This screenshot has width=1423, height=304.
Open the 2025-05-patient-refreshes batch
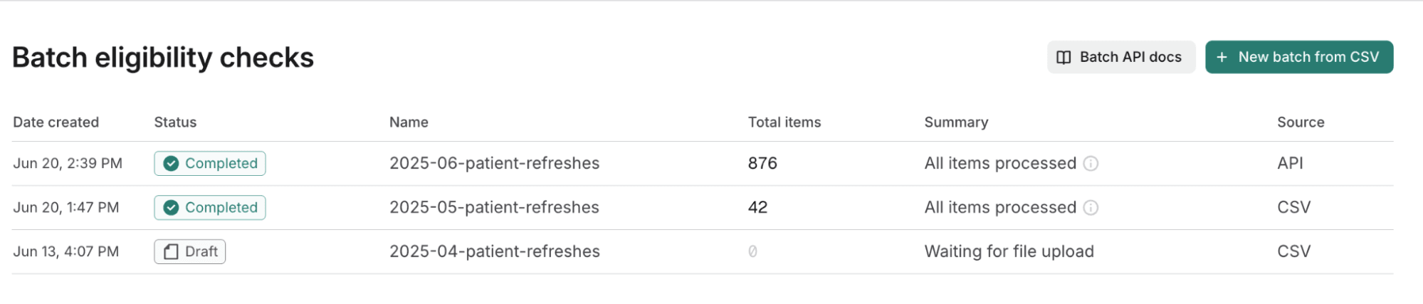494,207
